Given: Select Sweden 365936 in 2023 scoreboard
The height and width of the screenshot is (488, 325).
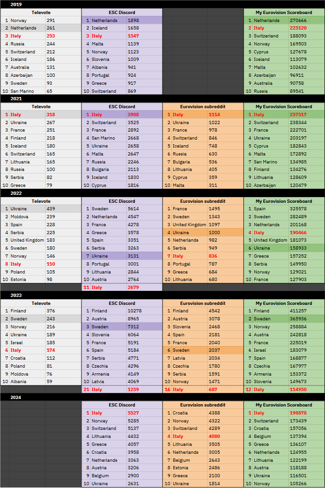Looking at the screenshot, I should (x=284, y=318).
